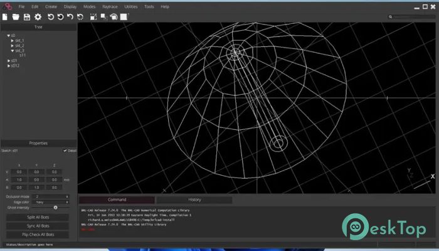Click the Tree panel header
This screenshot has width=439, height=251.
point(38,27)
